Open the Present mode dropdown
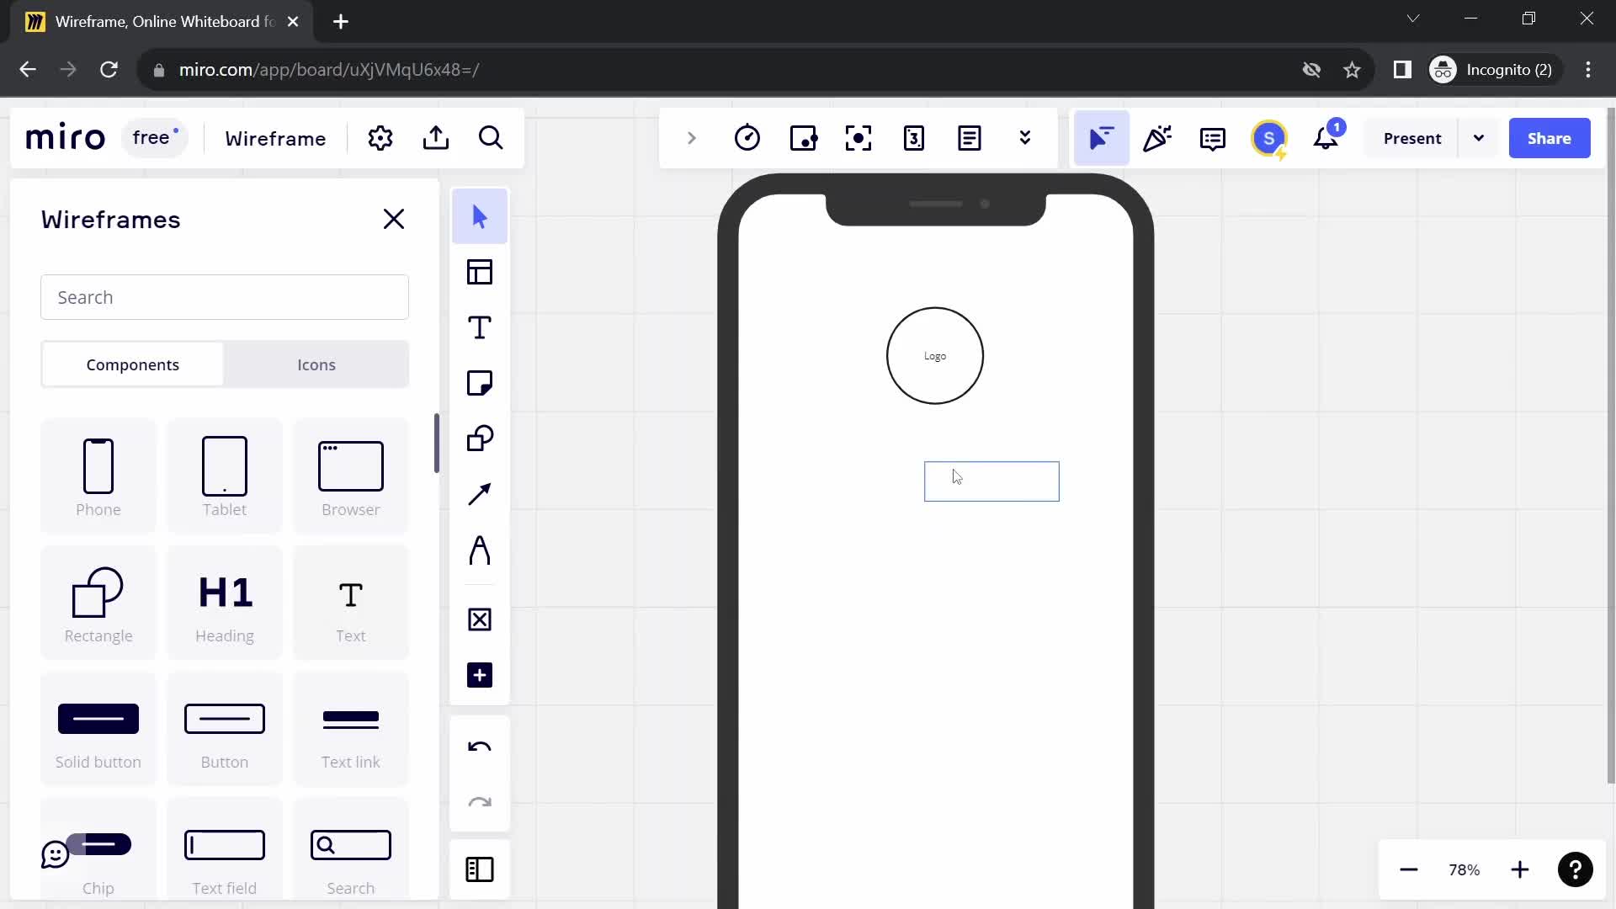The height and width of the screenshot is (909, 1616). (1480, 138)
